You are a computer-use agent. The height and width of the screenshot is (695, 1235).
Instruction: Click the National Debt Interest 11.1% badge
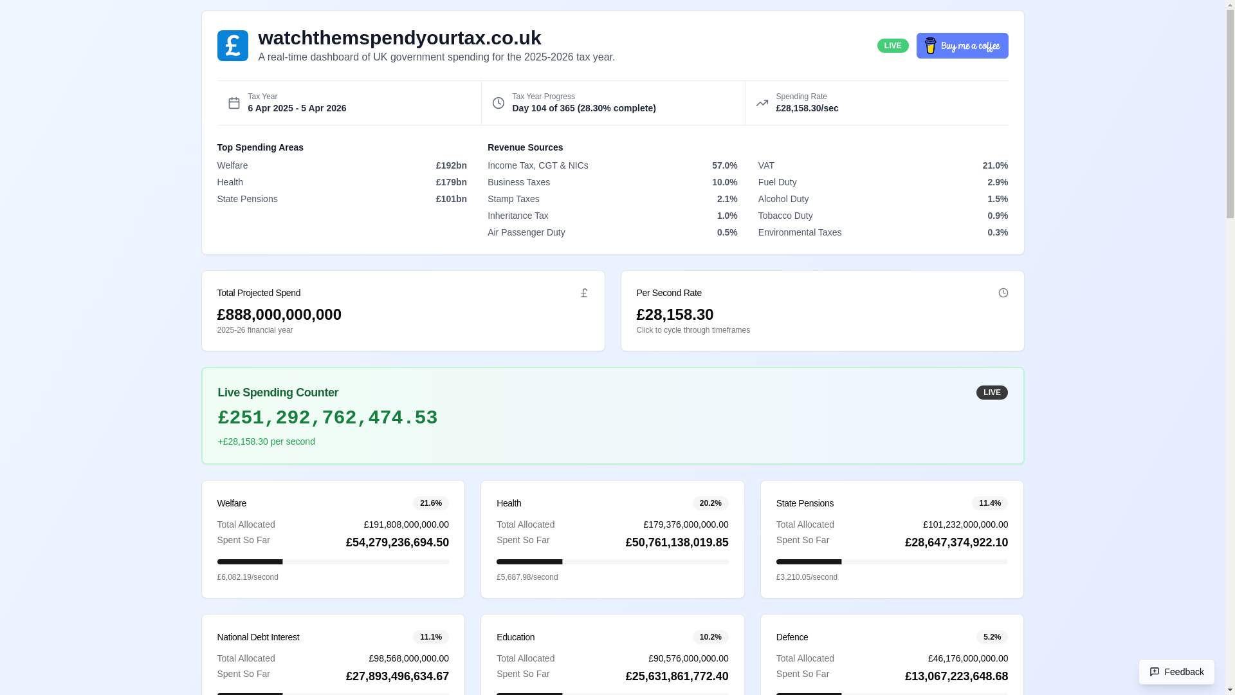[x=430, y=637]
